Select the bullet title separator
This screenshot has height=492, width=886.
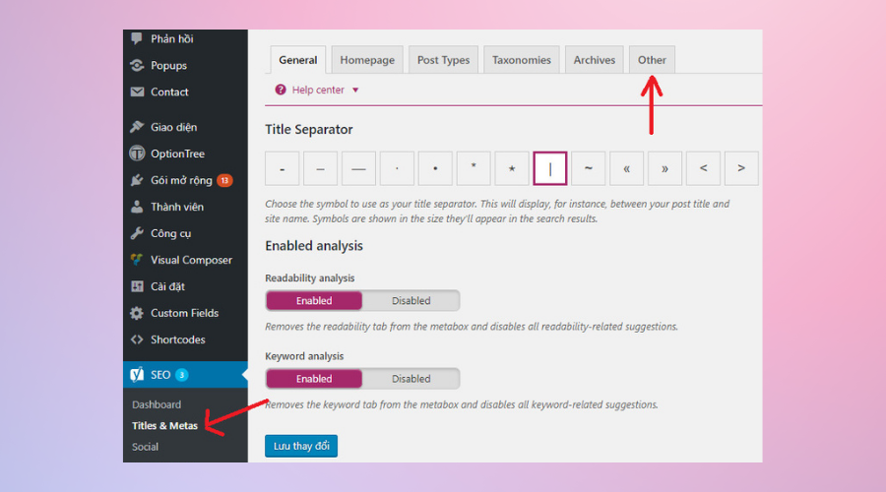pyautogui.click(x=435, y=168)
